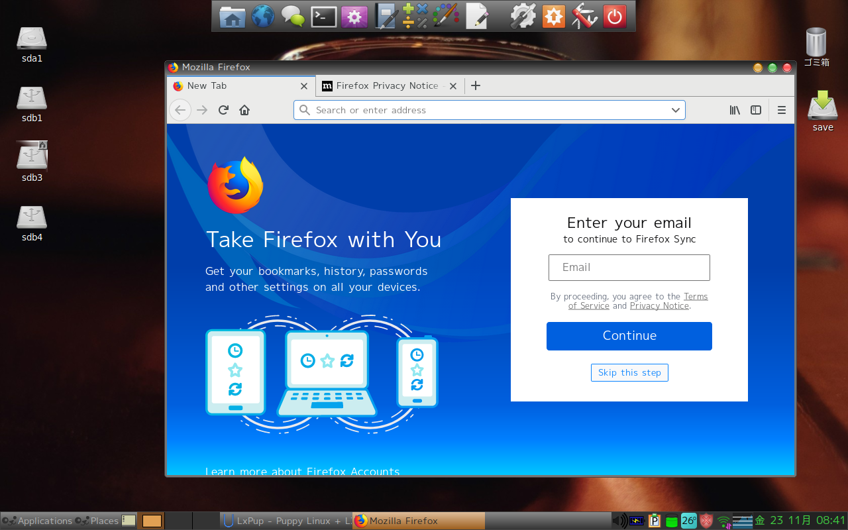The width and height of the screenshot is (848, 530).
Task: Open the Applications menu in taskbar
Action: click(x=37, y=521)
